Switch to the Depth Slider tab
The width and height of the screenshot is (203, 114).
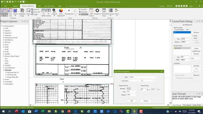[x=197, y=105]
